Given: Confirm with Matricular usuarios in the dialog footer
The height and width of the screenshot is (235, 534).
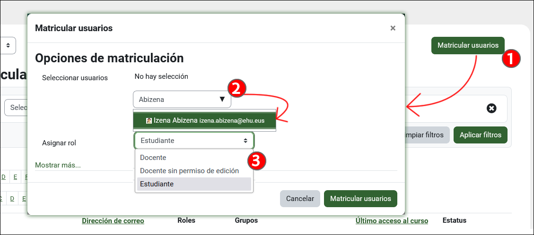Looking at the screenshot, I should point(360,199).
